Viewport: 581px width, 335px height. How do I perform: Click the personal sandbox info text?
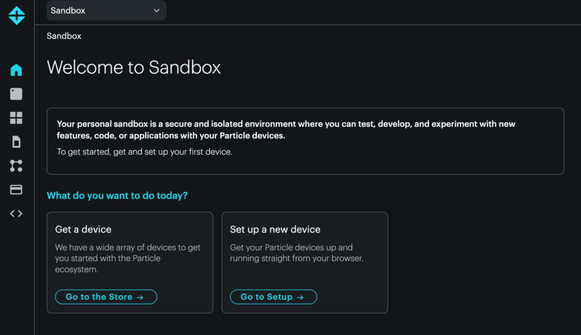(286, 130)
